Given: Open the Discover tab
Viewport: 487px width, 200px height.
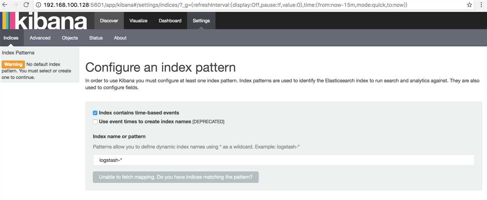Looking at the screenshot, I should pyautogui.click(x=109, y=21).
